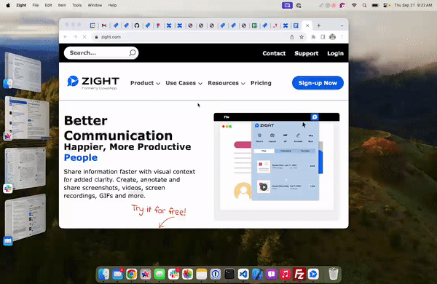Click the search magnifier icon in Zight search box
The image size is (437, 284).
click(132, 52)
